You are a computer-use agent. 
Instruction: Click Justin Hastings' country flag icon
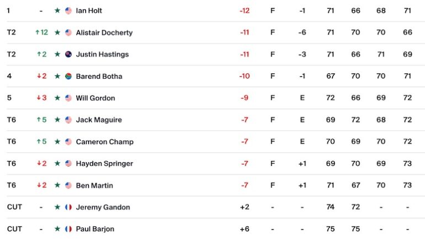[68, 55]
